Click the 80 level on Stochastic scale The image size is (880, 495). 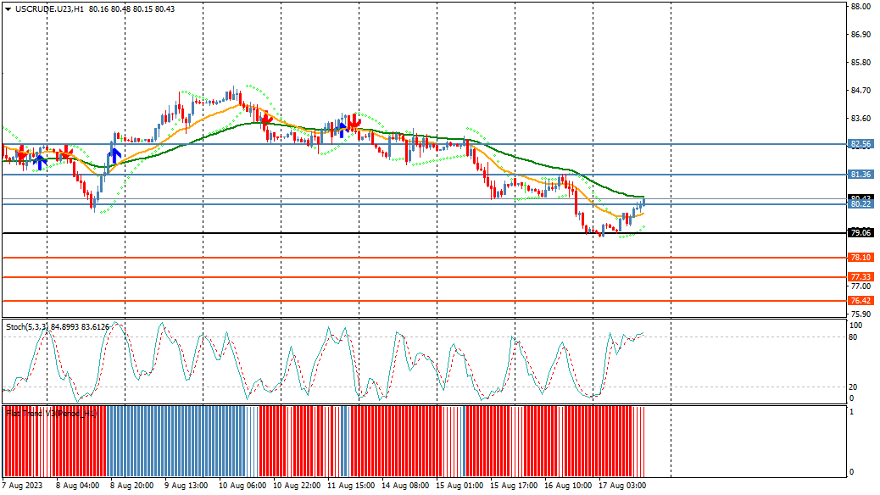[x=853, y=337]
